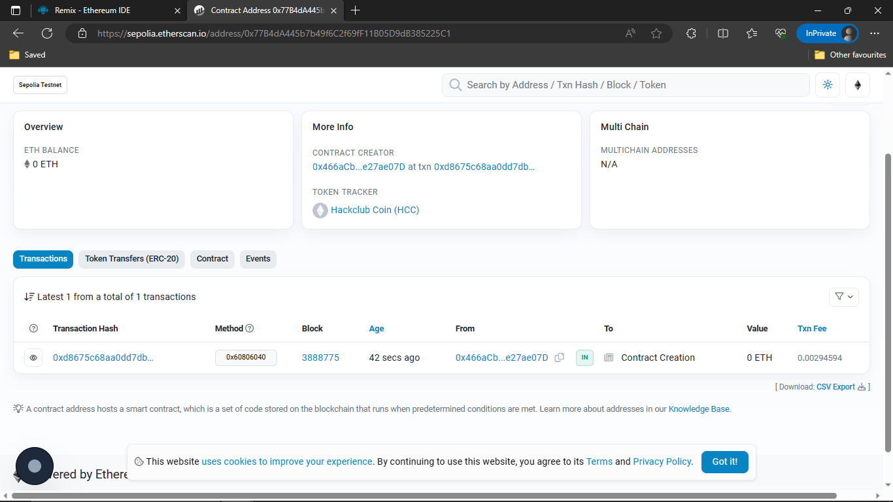Click the browser address bar URL
This screenshot has width=893, height=502.
[274, 33]
